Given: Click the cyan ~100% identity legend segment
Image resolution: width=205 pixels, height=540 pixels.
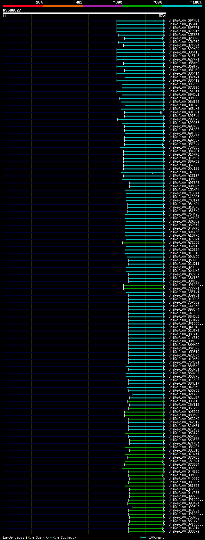Looking at the screenshot, I should tap(182, 6).
